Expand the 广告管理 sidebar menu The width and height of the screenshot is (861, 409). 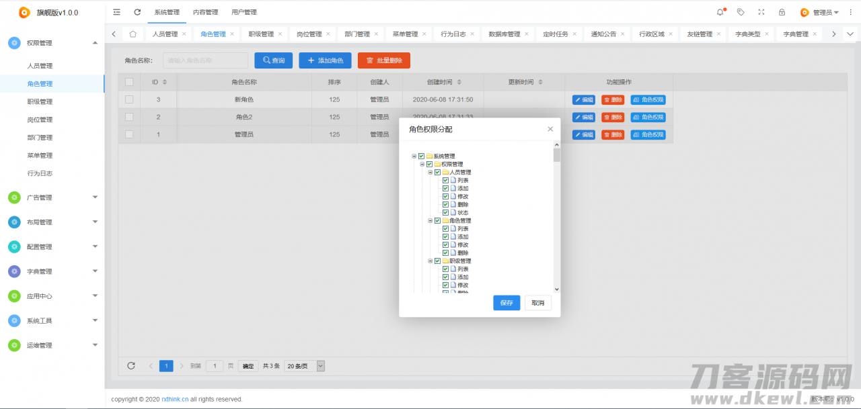[52, 197]
